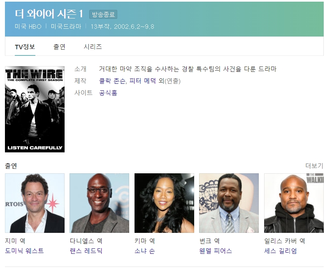Click The Wire season poster image
Image resolution: width=325 pixels, height=269 pixels.
(x=35, y=109)
